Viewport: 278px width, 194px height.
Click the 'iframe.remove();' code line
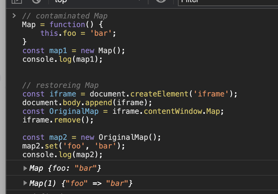coord(58,120)
